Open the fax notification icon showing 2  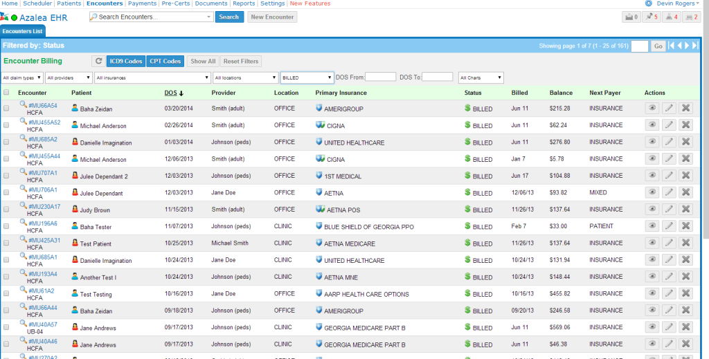[x=692, y=17]
